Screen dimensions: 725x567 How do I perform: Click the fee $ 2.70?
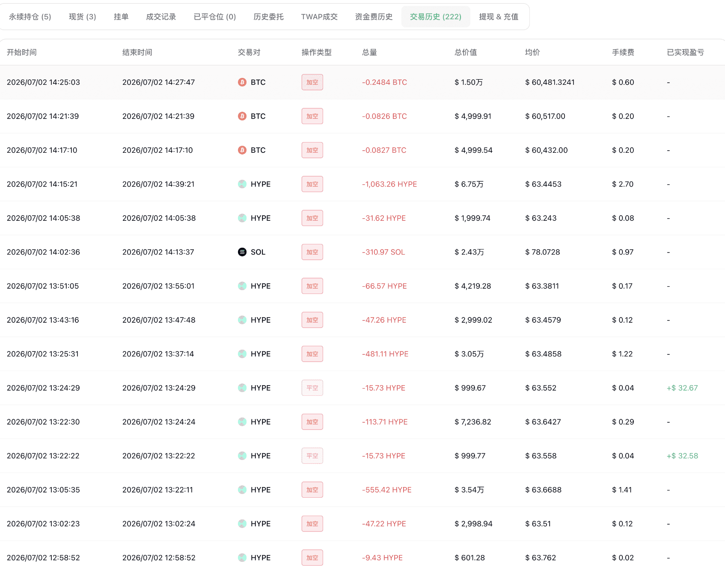(623, 184)
